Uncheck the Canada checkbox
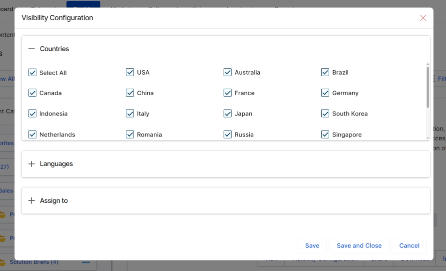 click(x=33, y=93)
